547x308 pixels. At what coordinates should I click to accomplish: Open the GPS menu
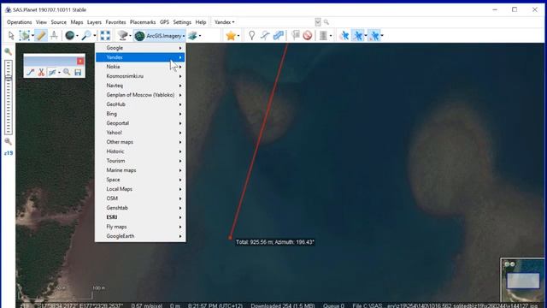click(164, 22)
